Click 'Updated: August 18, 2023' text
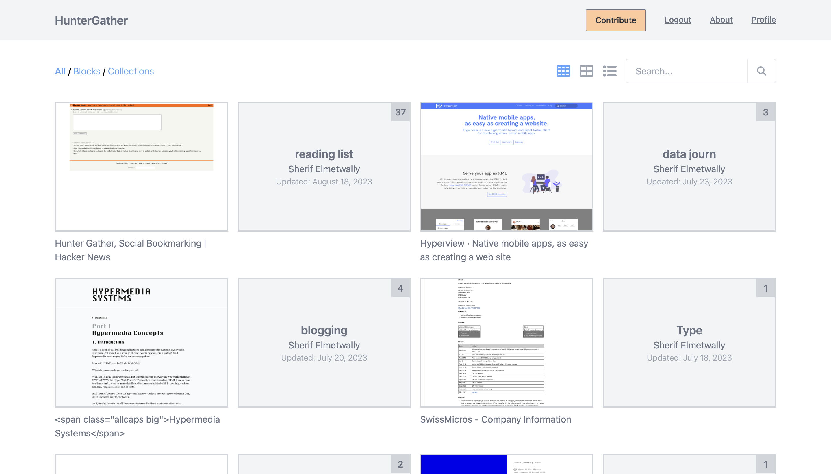 [324, 182]
